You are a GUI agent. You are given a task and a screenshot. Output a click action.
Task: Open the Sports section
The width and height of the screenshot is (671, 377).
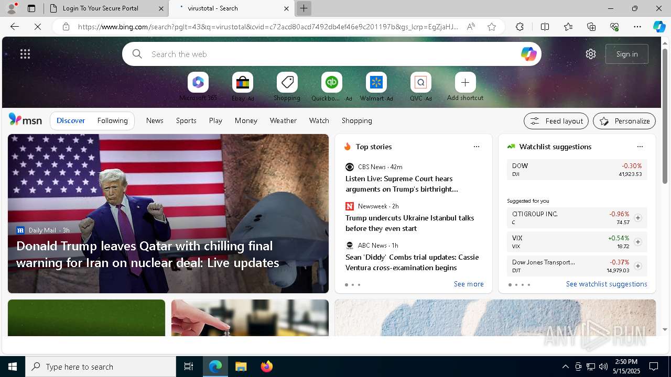[x=186, y=120]
